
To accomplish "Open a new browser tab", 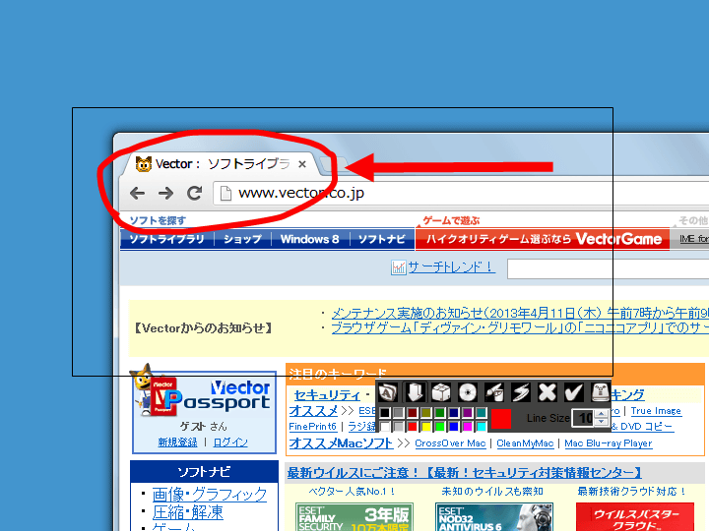I will click(x=333, y=164).
